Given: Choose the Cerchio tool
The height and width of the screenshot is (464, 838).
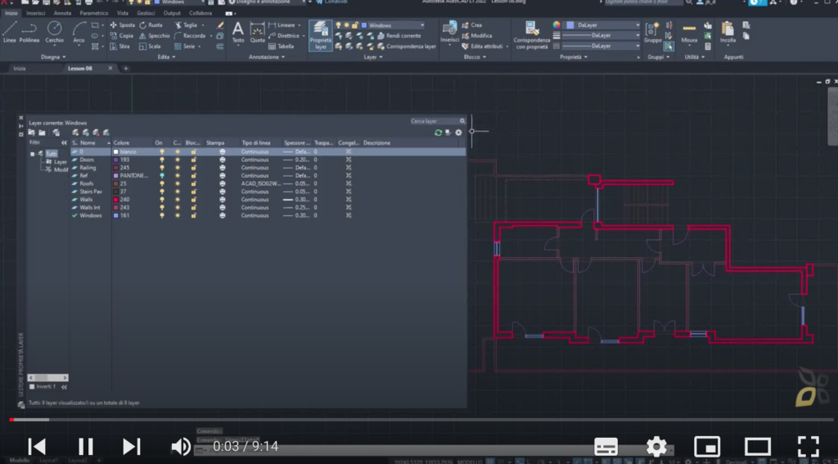Looking at the screenshot, I should 54,32.
